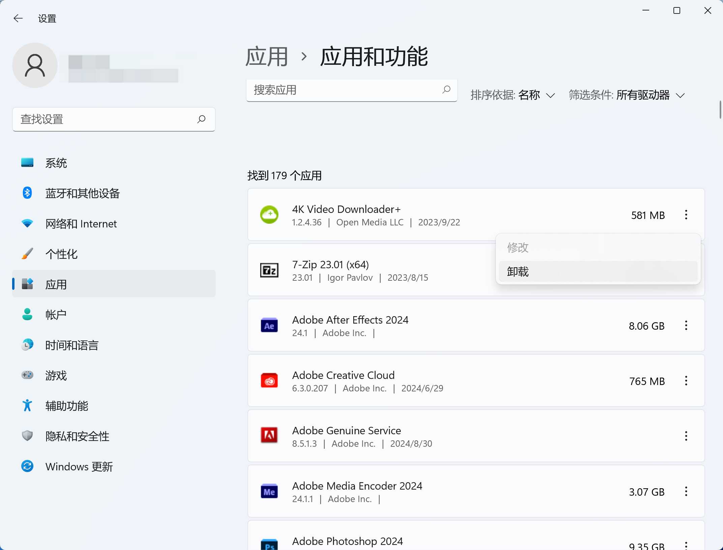Select Adobe Media Encoder 2024 title
This screenshot has width=723, height=550.
357,486
